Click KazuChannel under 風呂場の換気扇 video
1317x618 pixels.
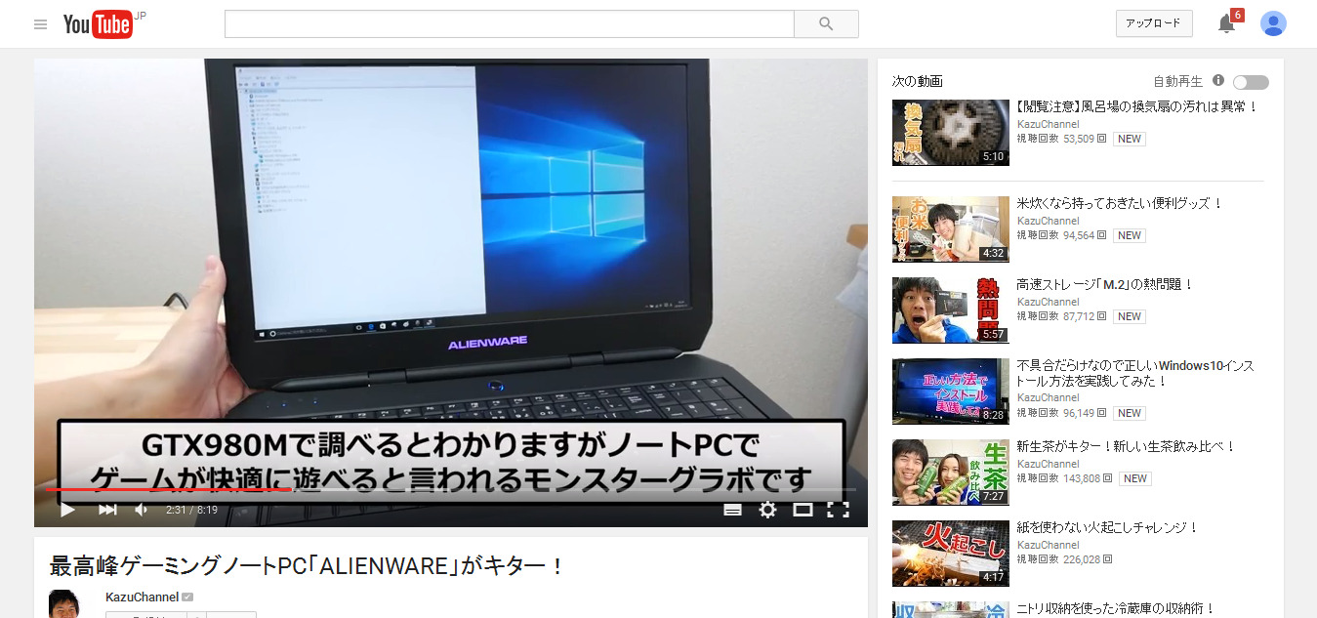click(x=1049, y=124)
